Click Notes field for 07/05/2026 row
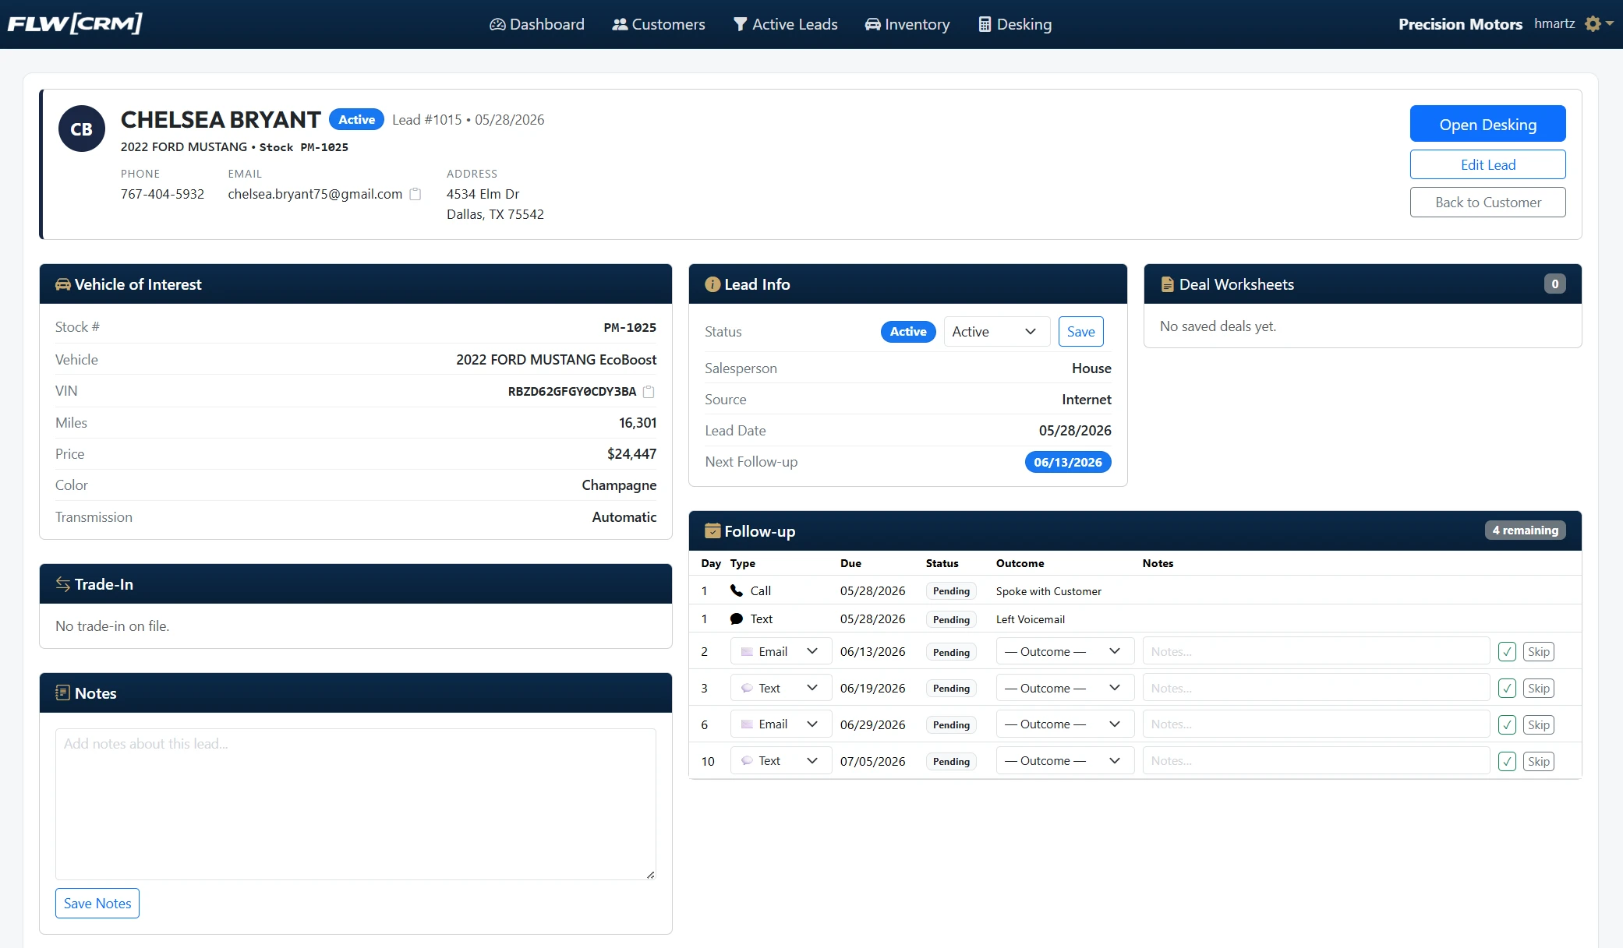 1316,761
